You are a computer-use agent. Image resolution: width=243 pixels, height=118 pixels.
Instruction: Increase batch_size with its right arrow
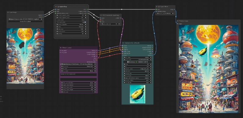click(x=95, y=92)
